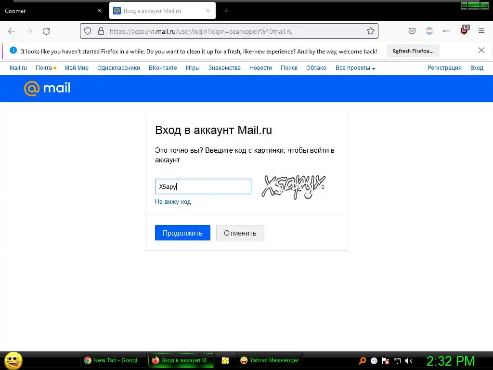
Task: Expand Все проекты dropdown
Action: coord(355,67)
